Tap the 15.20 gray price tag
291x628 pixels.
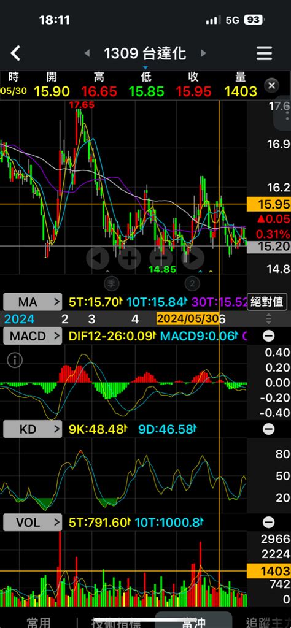pos(268,247)
